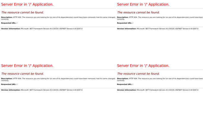The image size is (203, 114).
Task: Click the 'Server Error' heading in bottom-right panel
Action: pos(143,66)
